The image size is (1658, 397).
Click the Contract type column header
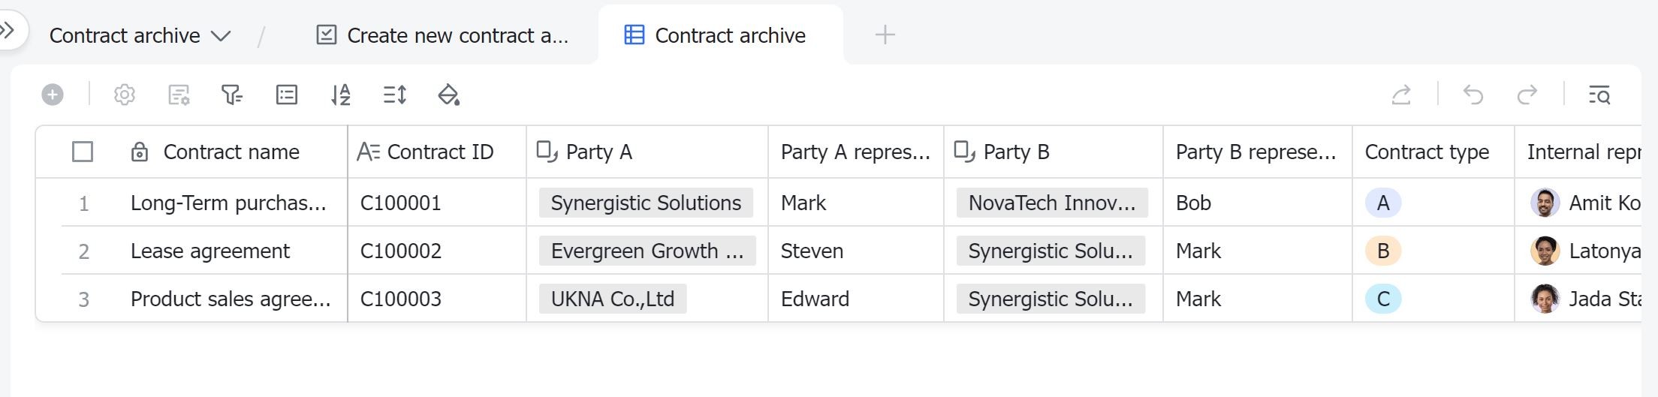point(1427,152)
